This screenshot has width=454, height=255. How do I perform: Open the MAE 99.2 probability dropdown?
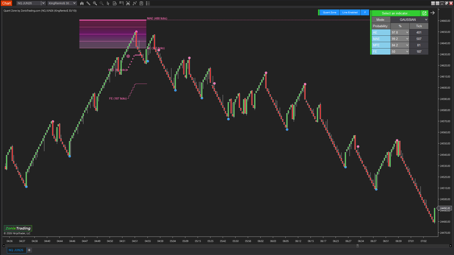click(x=400, y=39)
